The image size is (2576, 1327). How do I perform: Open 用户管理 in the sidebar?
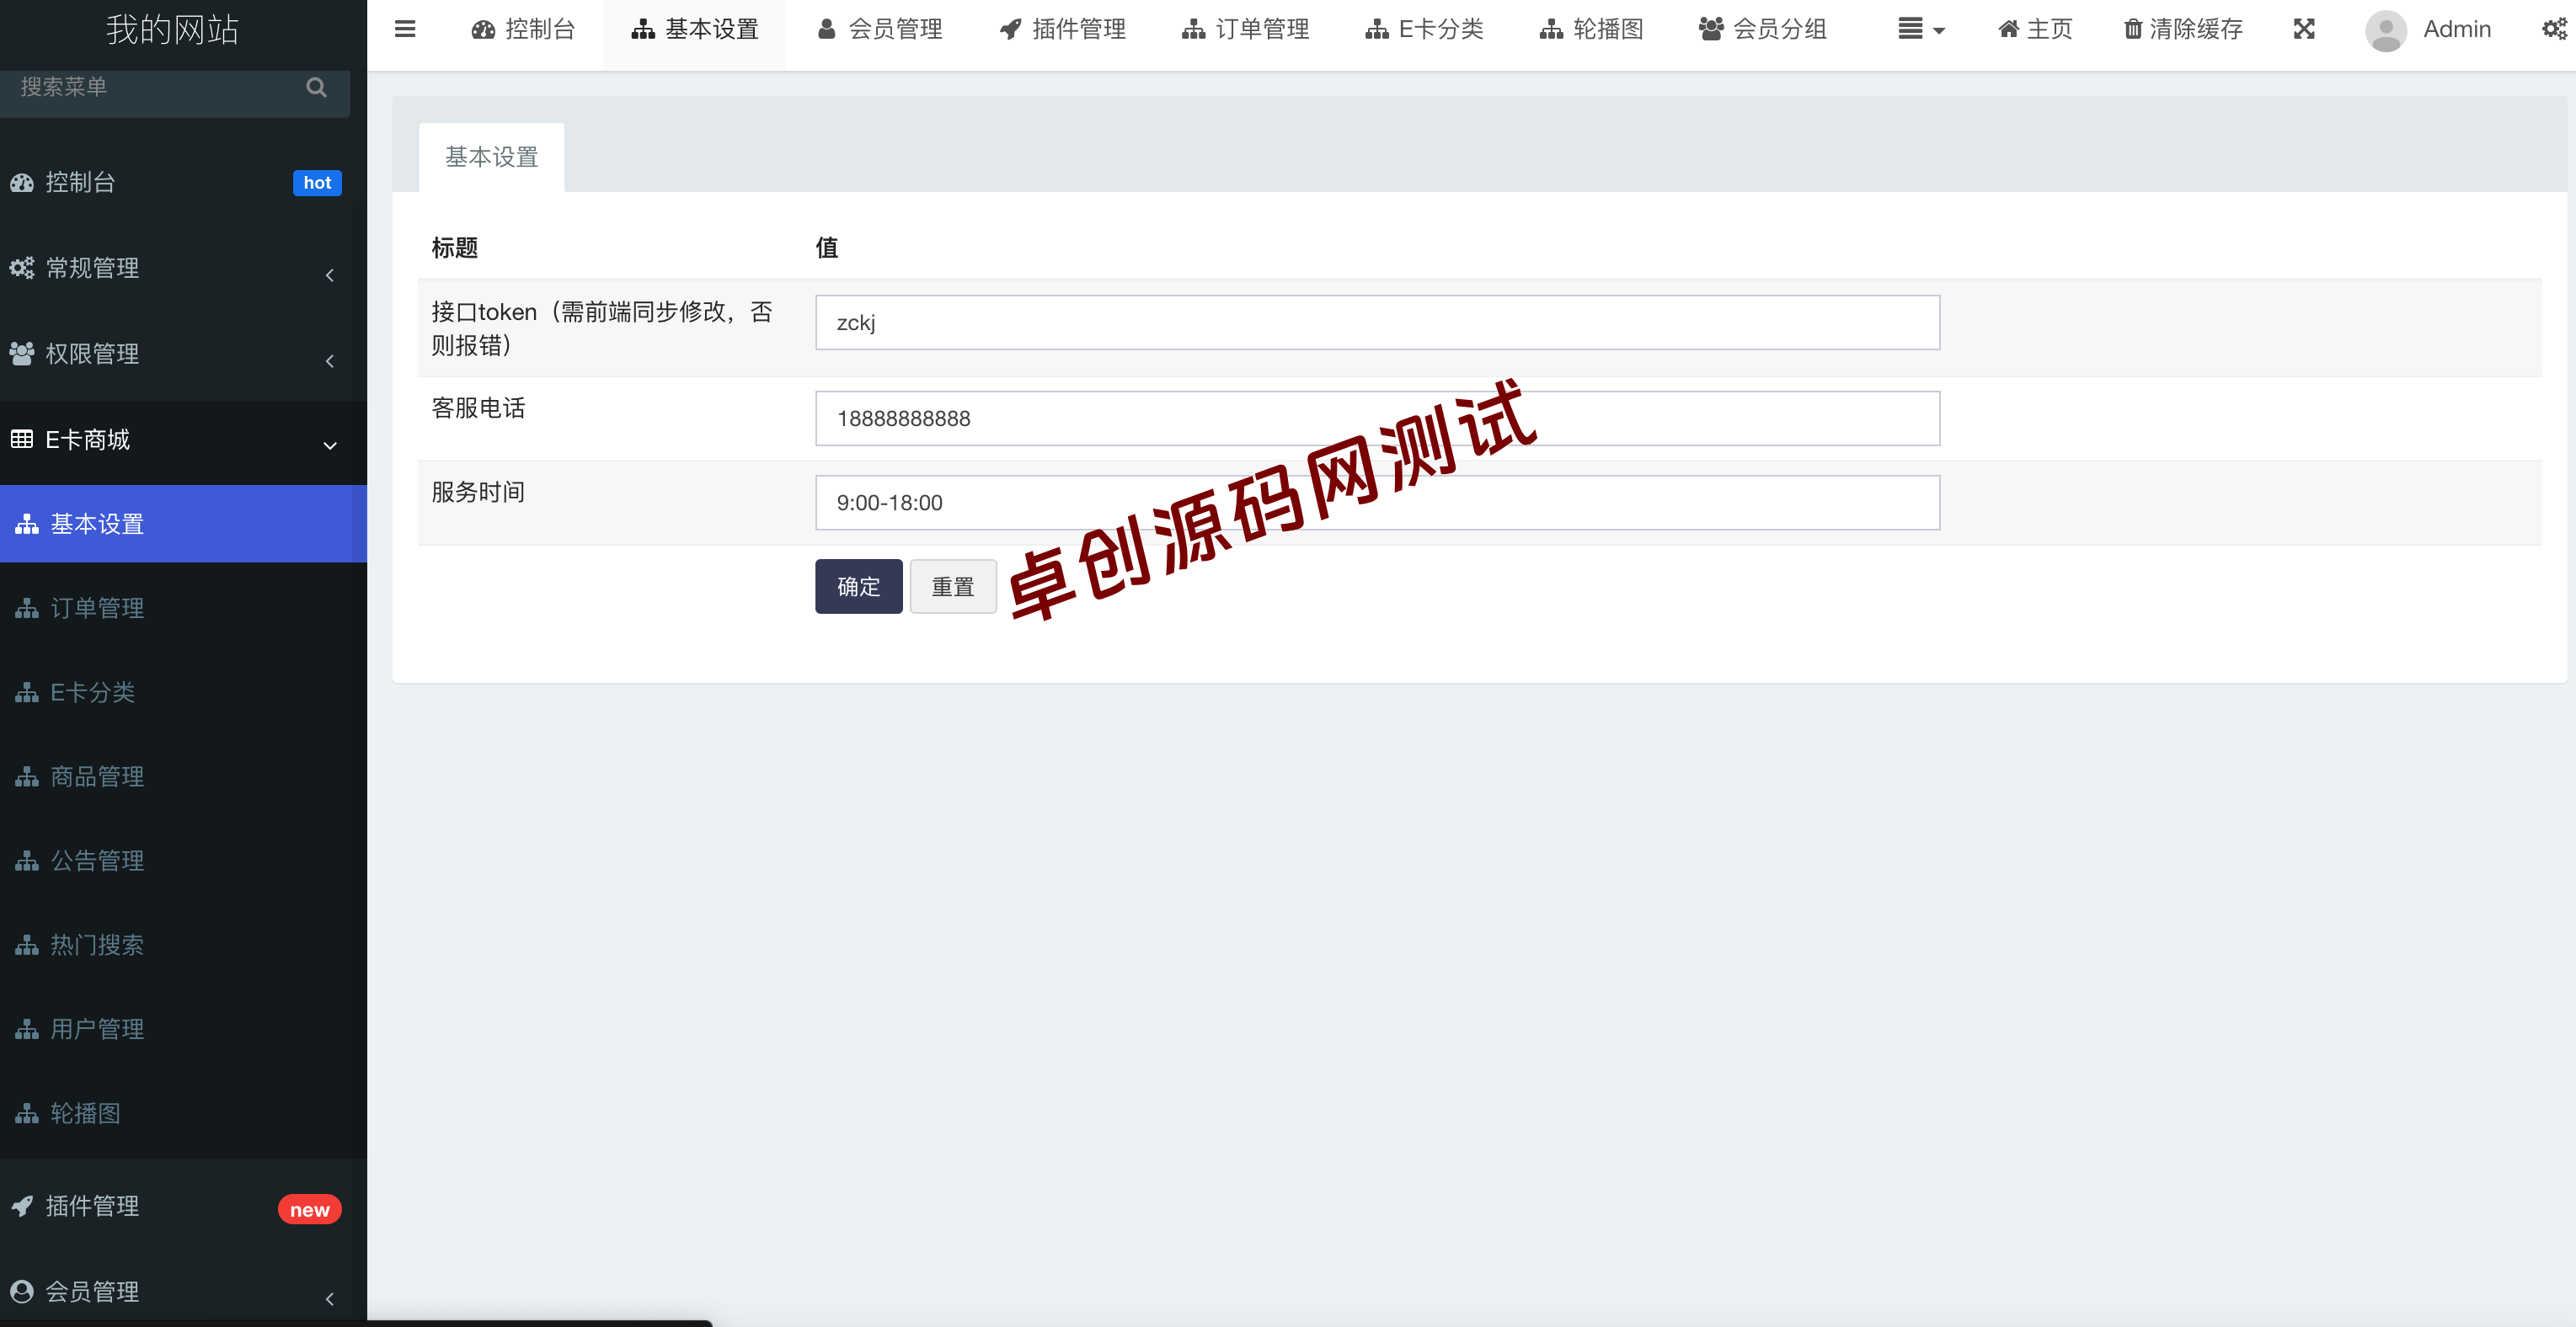click(x=184, y=1028)
